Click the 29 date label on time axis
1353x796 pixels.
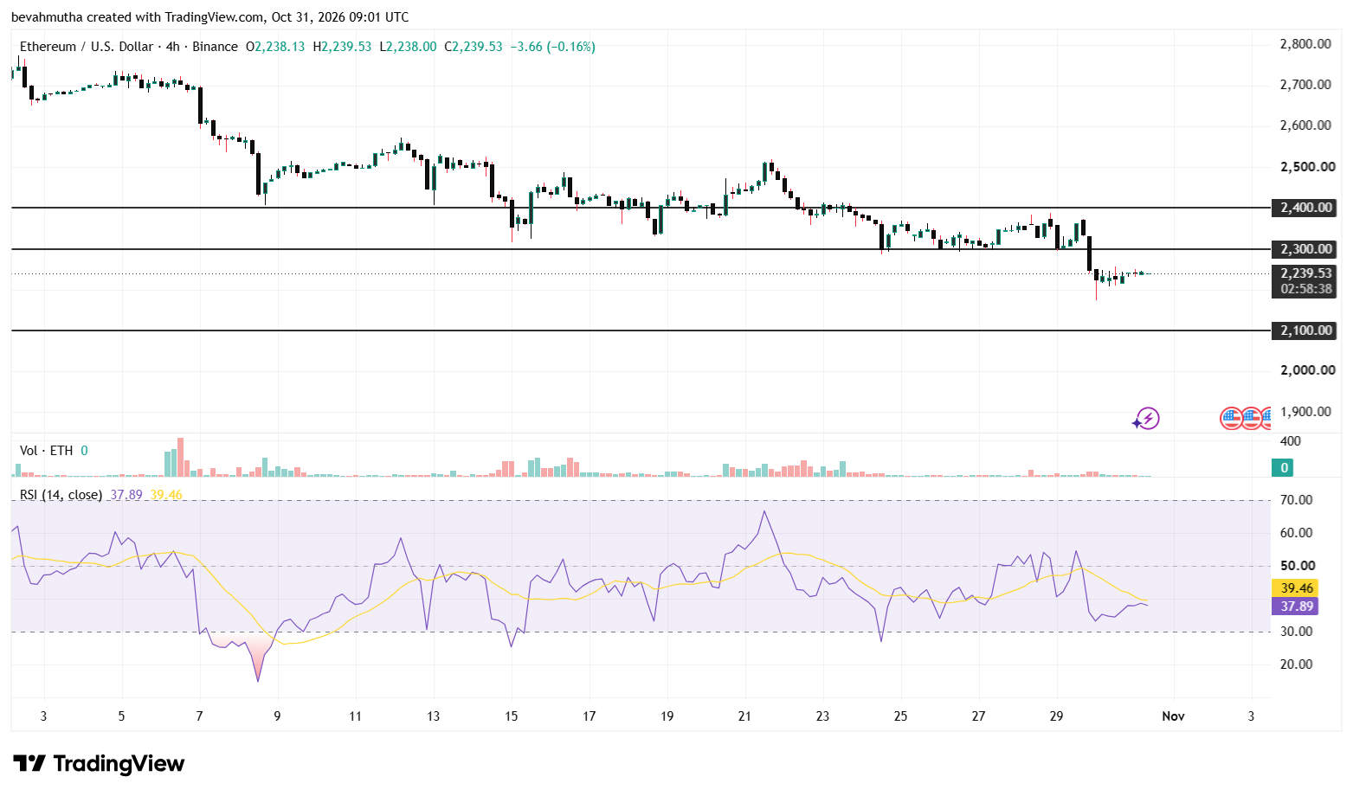pyautogui.click(x=1056, y=716)
